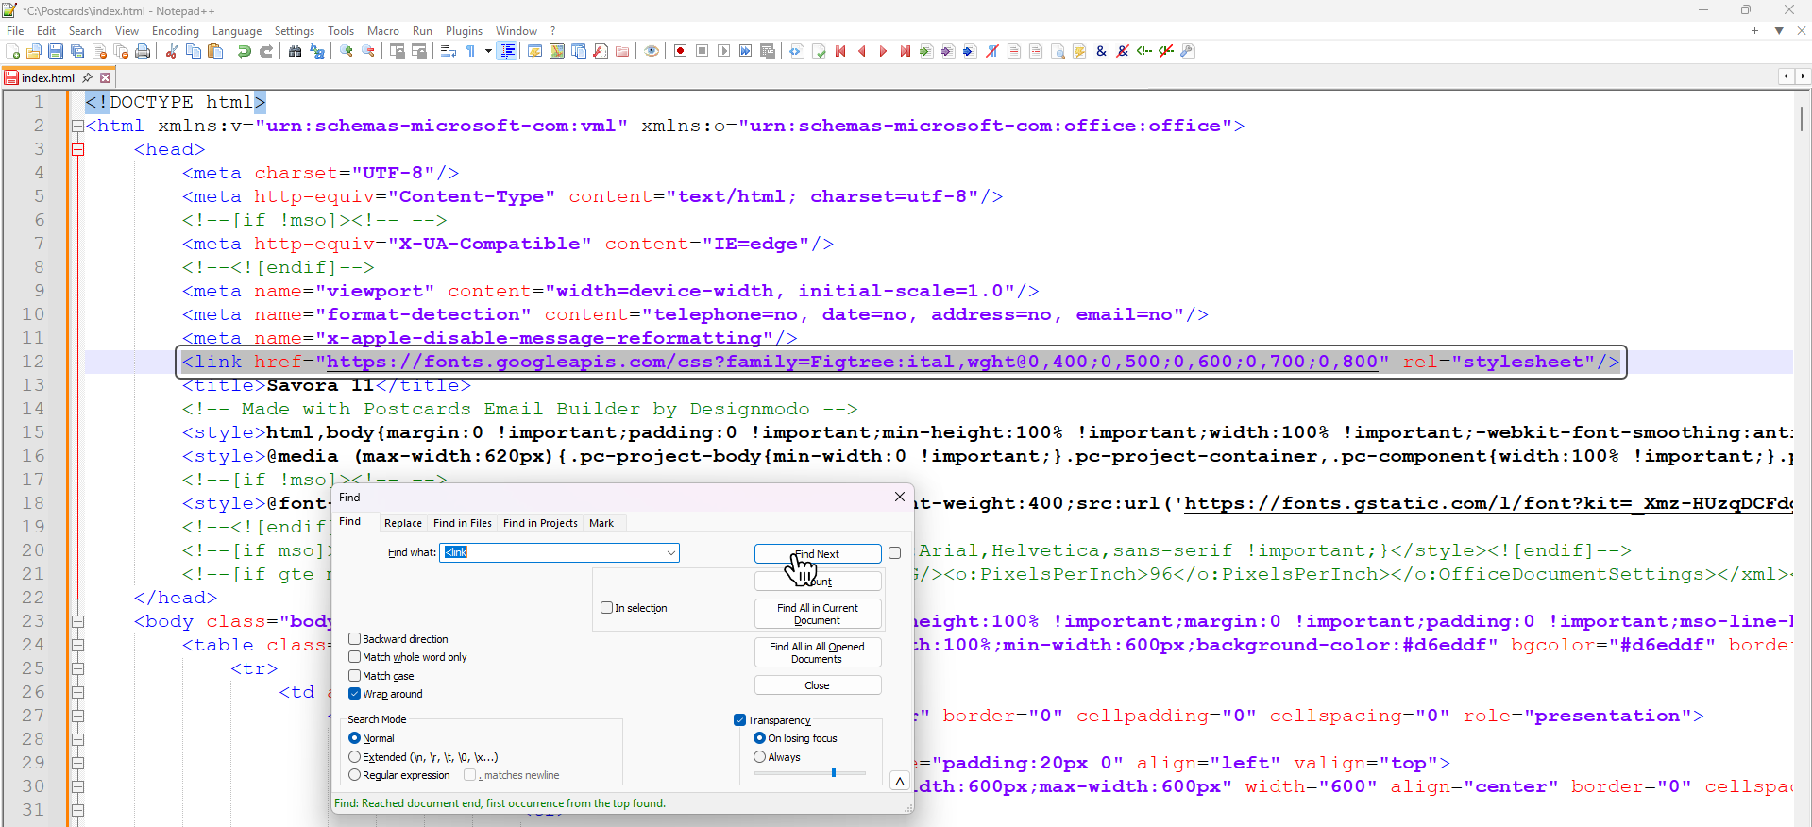Open the Monitoring eye icon
Image resolution: width=1812 pixels, height=827 pixels.
[652, 51]
